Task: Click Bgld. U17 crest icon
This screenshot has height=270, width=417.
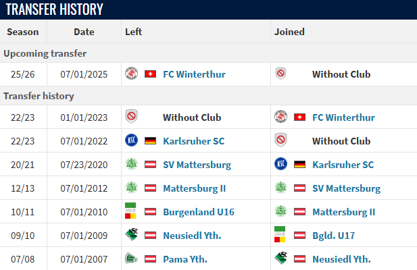Action: click(280, 234)
